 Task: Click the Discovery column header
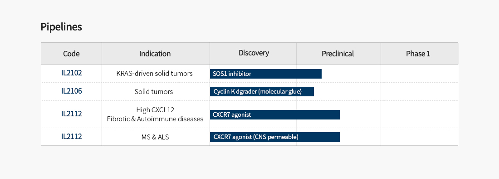[254, 53]
